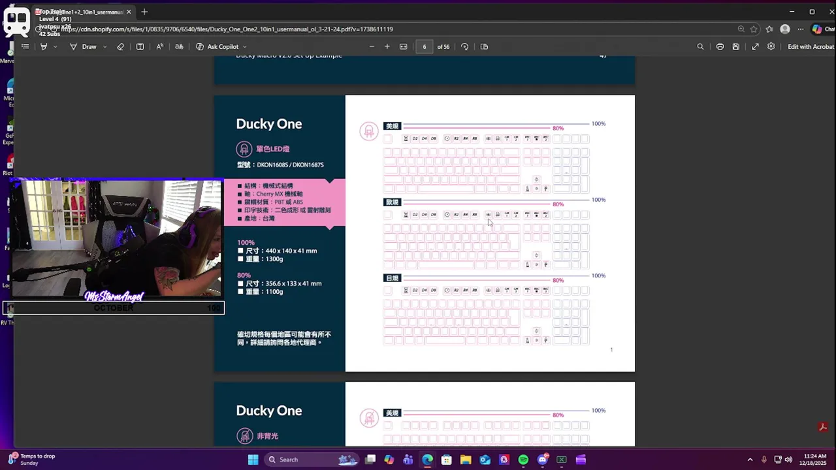Open Microsoft Teams from taskbar

point(408,460)
